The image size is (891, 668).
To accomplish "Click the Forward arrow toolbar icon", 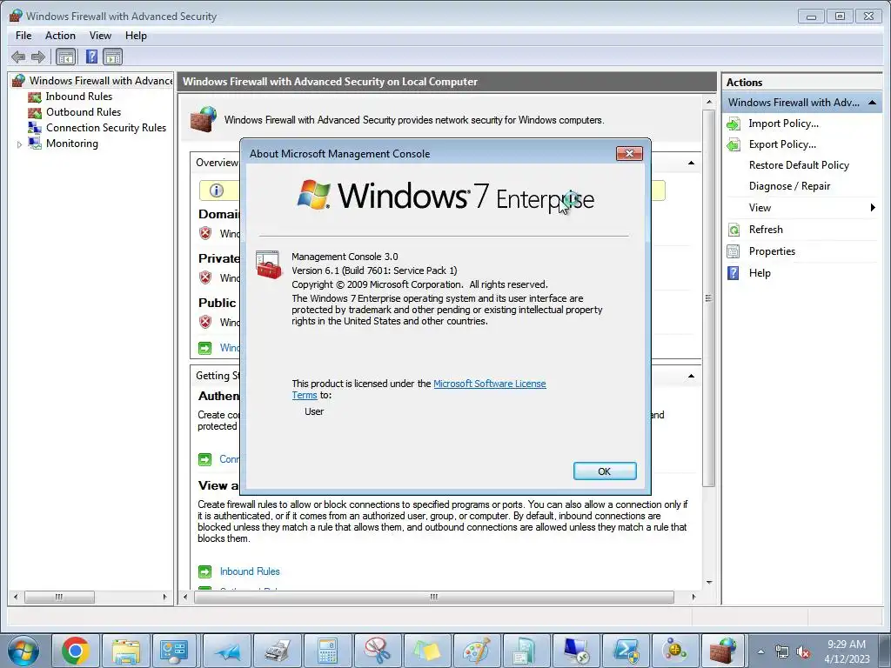I will pos(38,57).
